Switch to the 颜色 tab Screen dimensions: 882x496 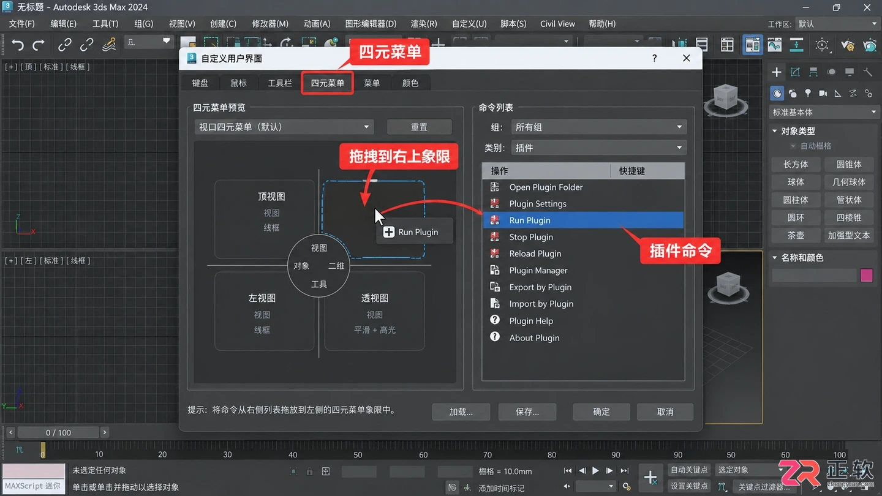[410, 83]
